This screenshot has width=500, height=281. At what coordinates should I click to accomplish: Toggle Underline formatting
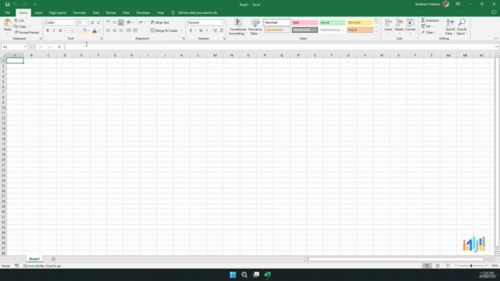click(x=60, y=30)
